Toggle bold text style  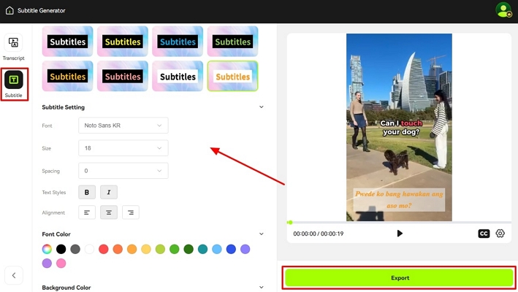[x=87, y=192]
